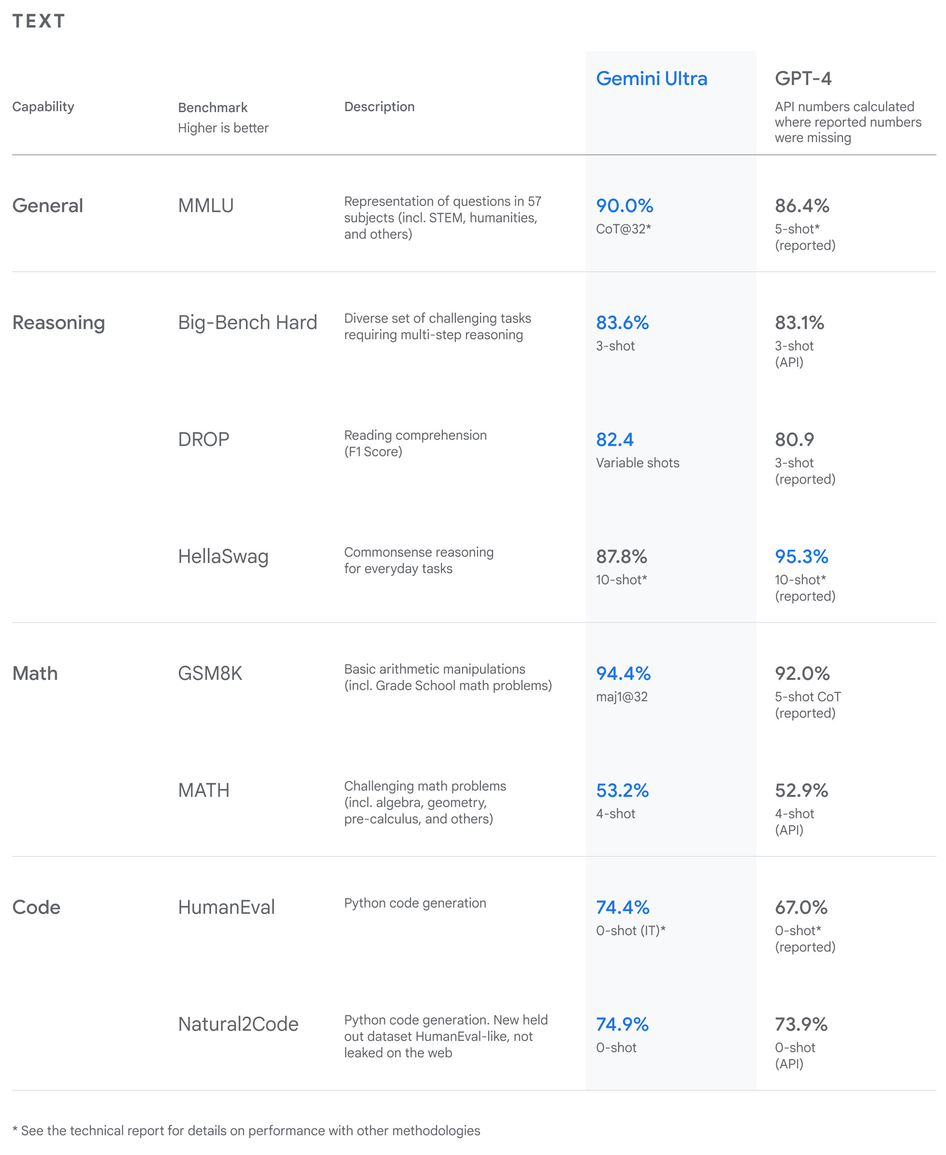Click Gemini Ultra's 94.4% GSM8K score

point(624,673)
